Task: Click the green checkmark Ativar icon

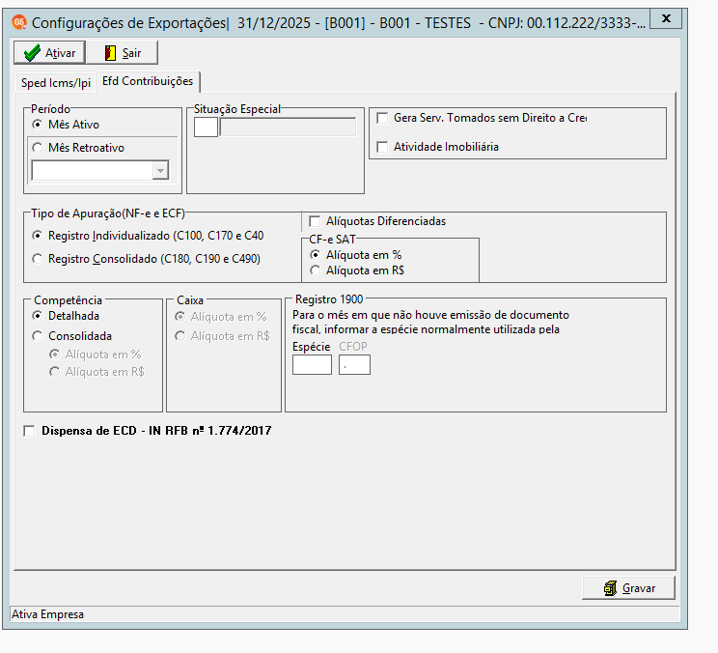Action: [x=32, y=53]
